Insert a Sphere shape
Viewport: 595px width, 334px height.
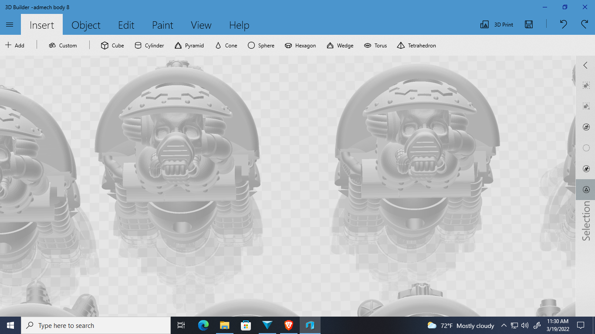click(x=260, y=45)
